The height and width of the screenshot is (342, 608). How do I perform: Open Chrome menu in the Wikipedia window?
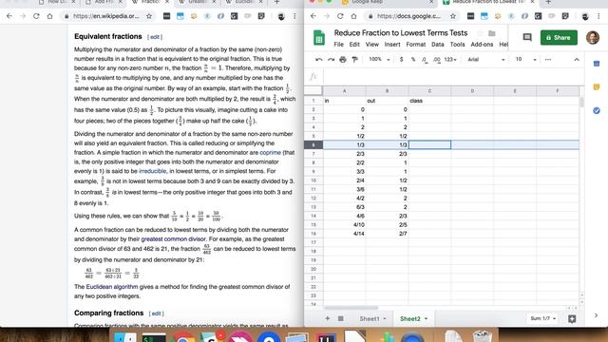(x=294, y=16)
